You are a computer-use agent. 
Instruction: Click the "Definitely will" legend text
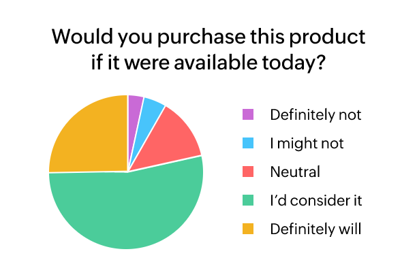tap(315, 229)
